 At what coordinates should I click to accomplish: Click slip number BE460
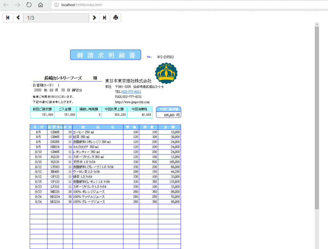pos(55,171)
